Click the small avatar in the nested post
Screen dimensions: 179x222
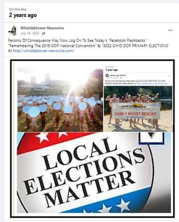coord(107,75)
